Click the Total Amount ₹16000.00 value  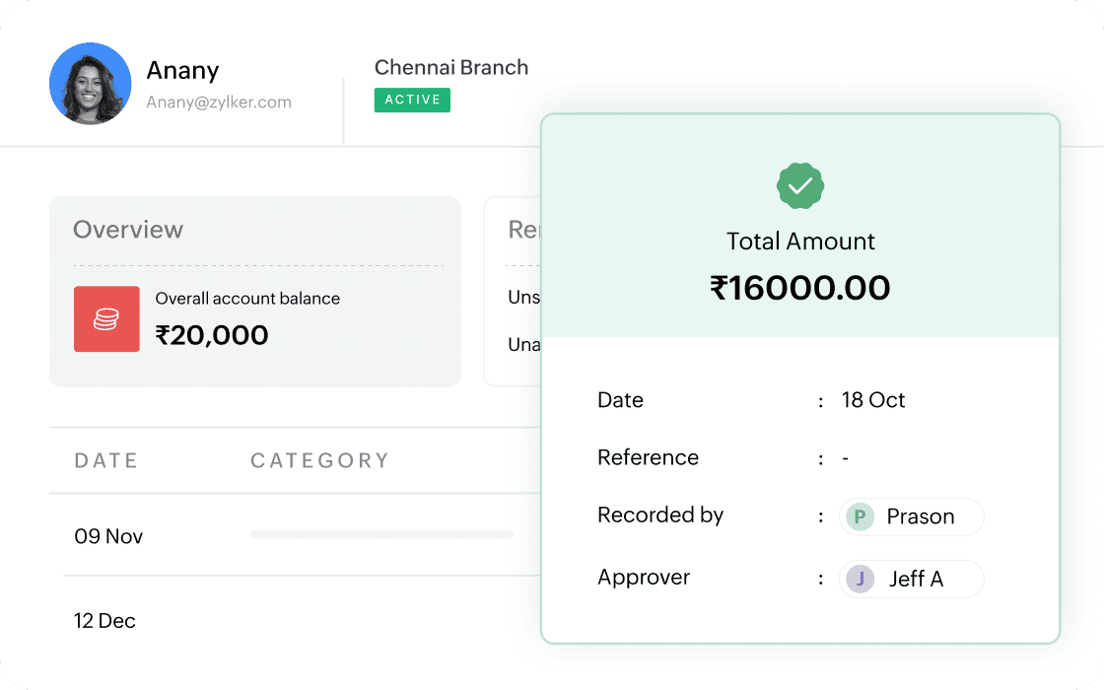point(799,287)
